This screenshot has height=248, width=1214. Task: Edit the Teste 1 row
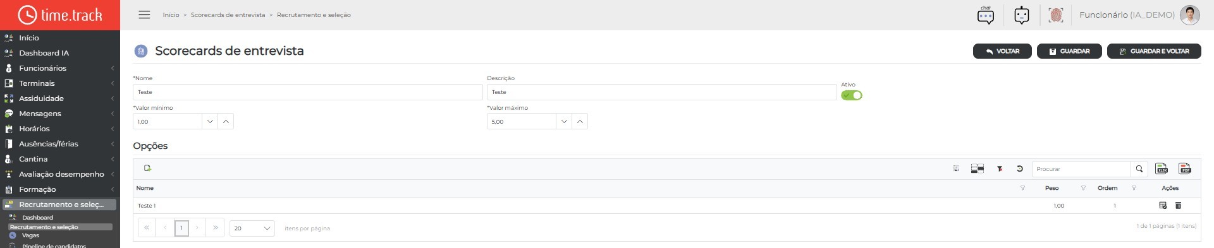click(1163, 205)
